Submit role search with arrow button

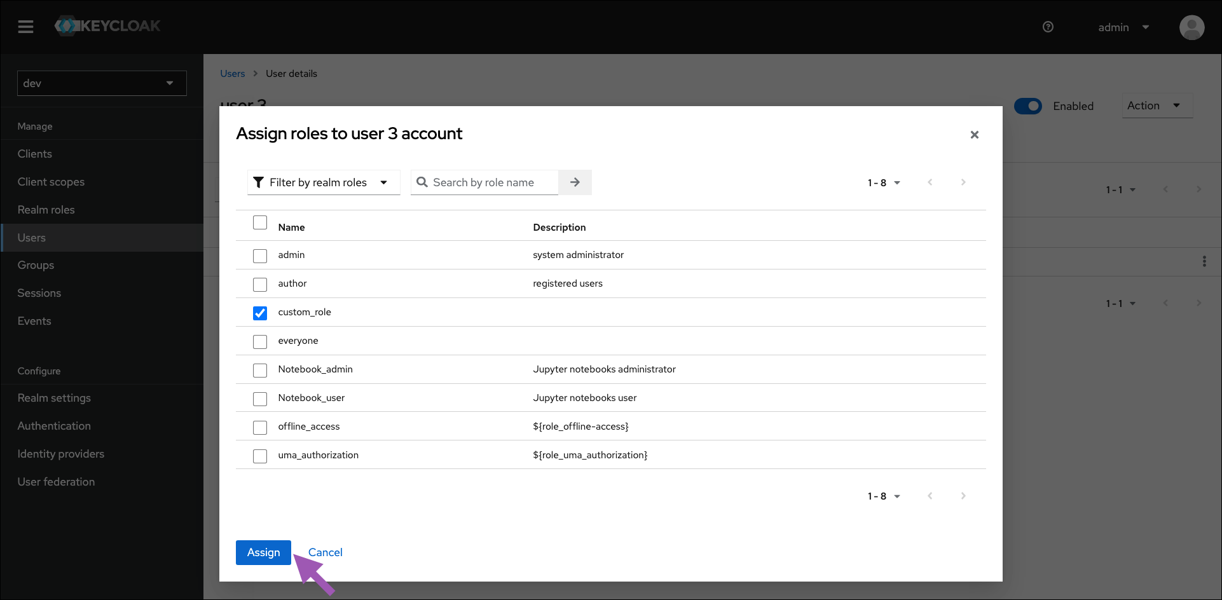575,182
